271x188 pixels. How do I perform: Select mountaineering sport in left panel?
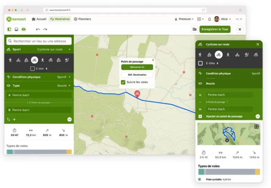coord(67,60)
